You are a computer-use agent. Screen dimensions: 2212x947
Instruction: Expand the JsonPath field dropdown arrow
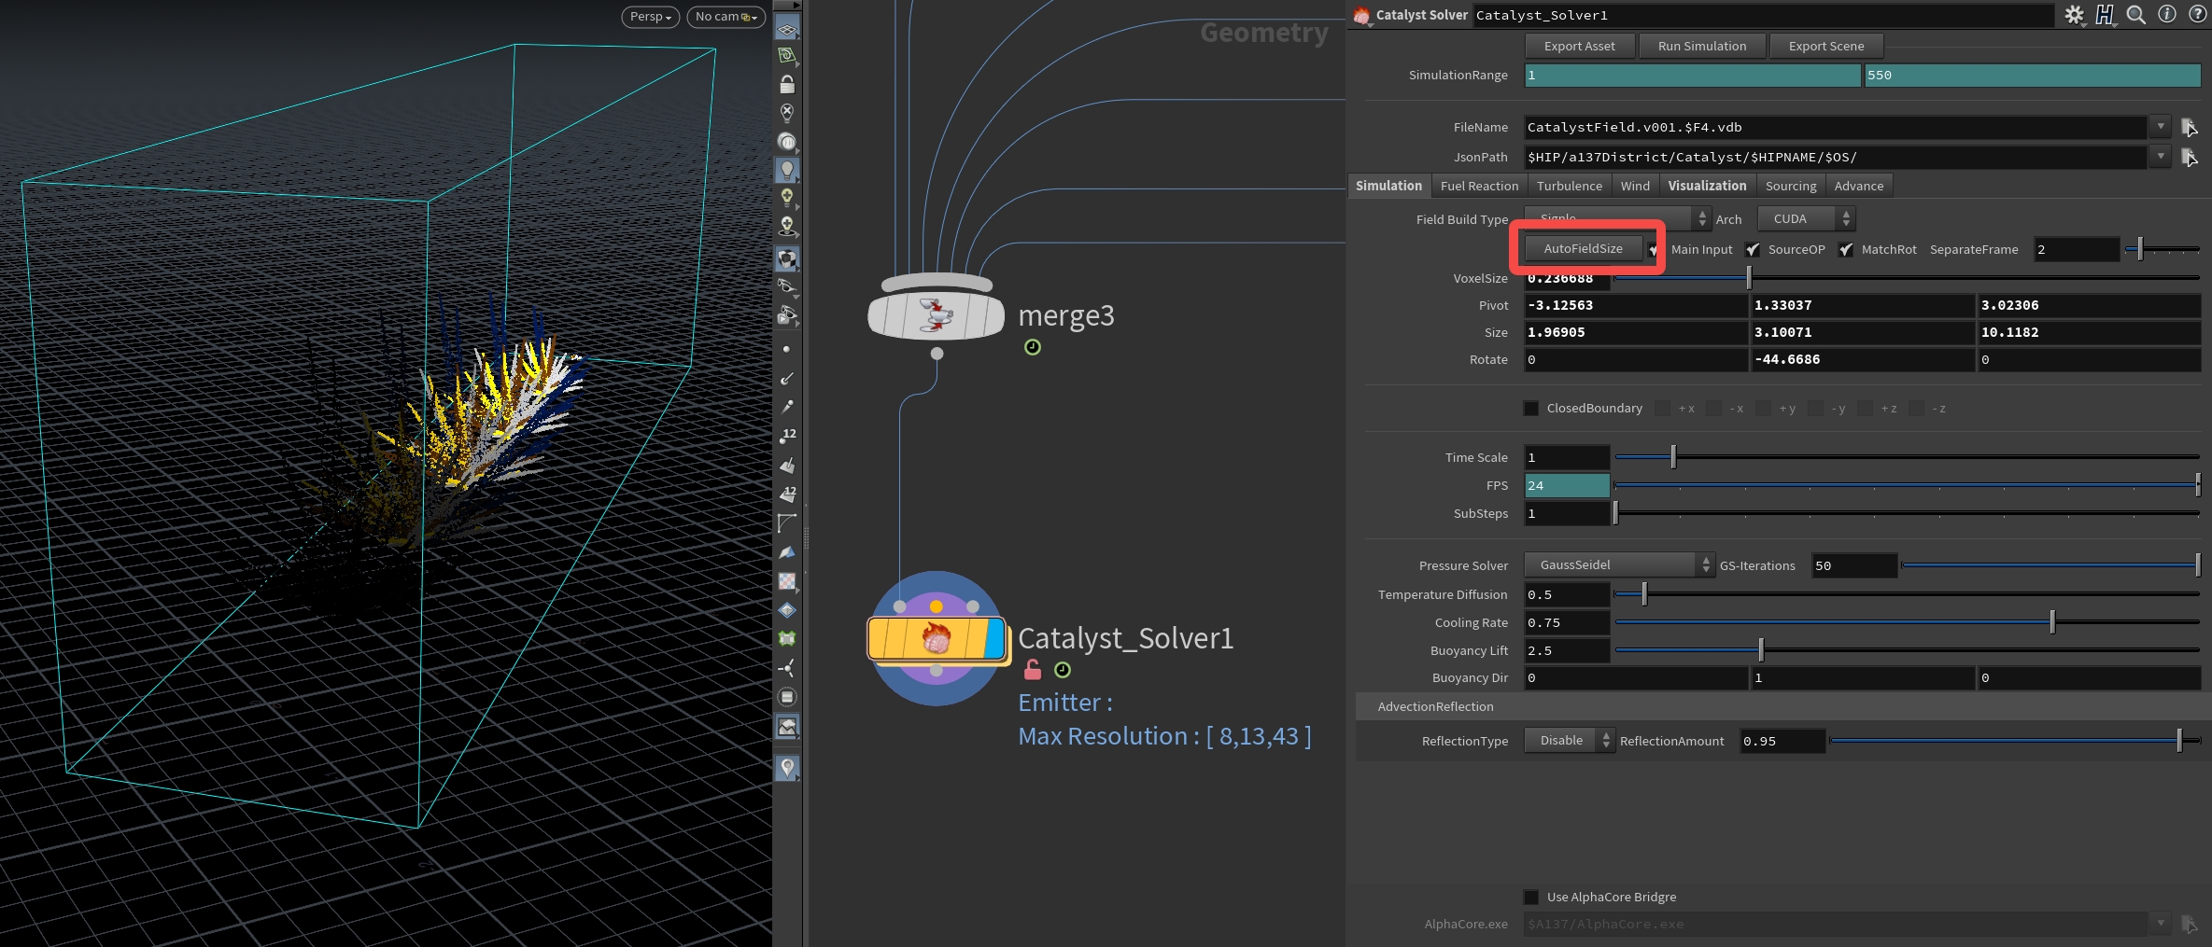pyautogui.click(x=2160, y=157)
